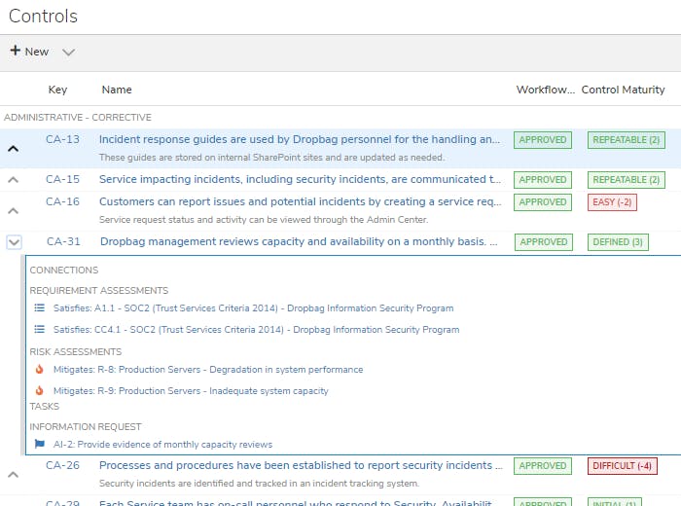Expand the CA-26 control row

click(x=14, y=474)
